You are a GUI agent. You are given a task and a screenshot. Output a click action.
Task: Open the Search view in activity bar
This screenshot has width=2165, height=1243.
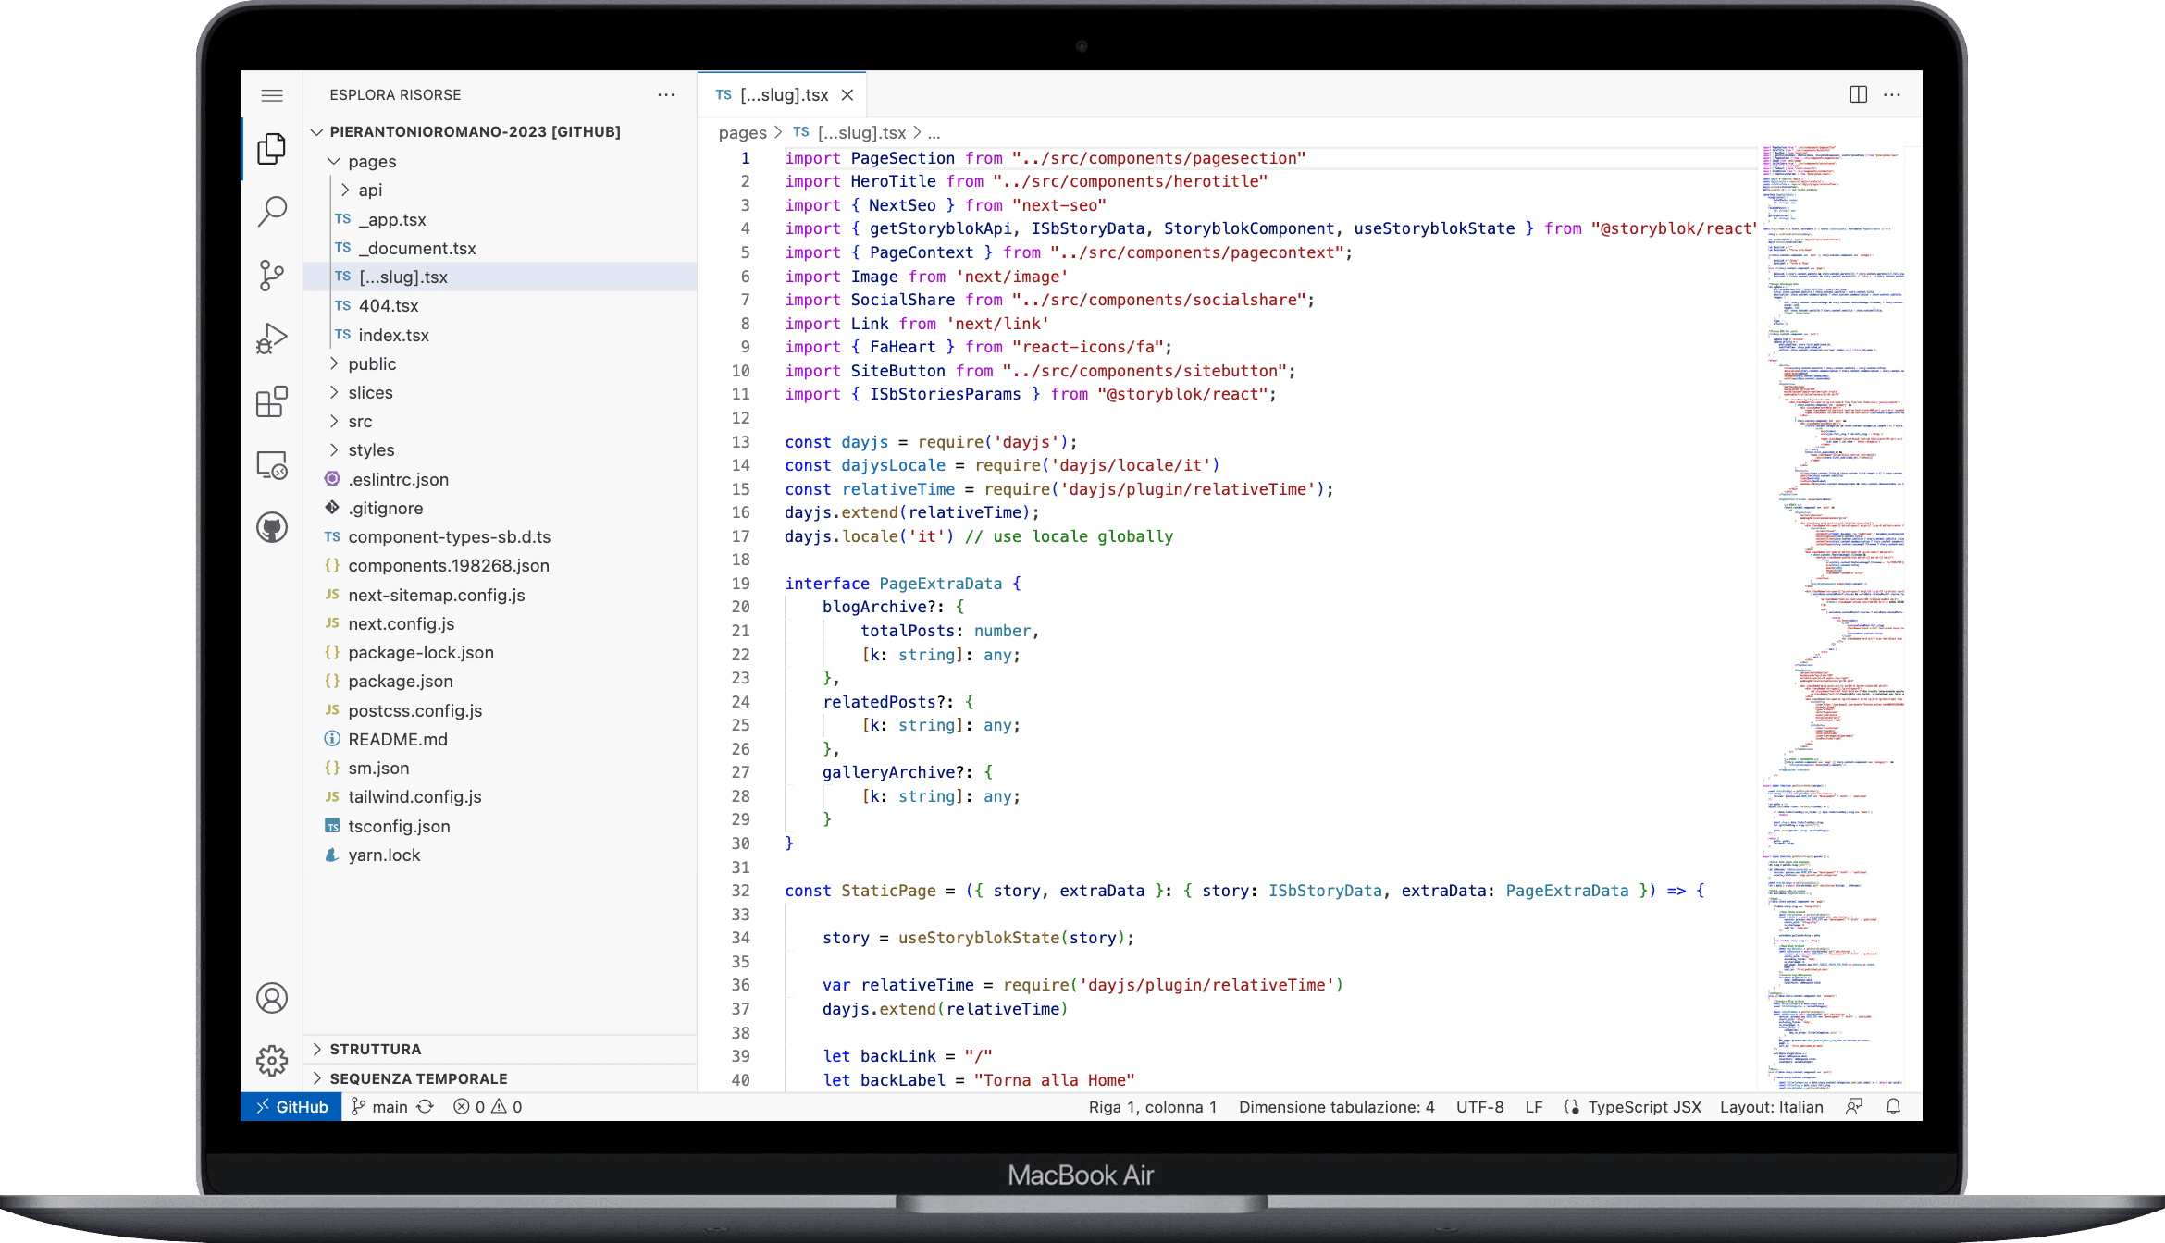[x=271, y=211]
